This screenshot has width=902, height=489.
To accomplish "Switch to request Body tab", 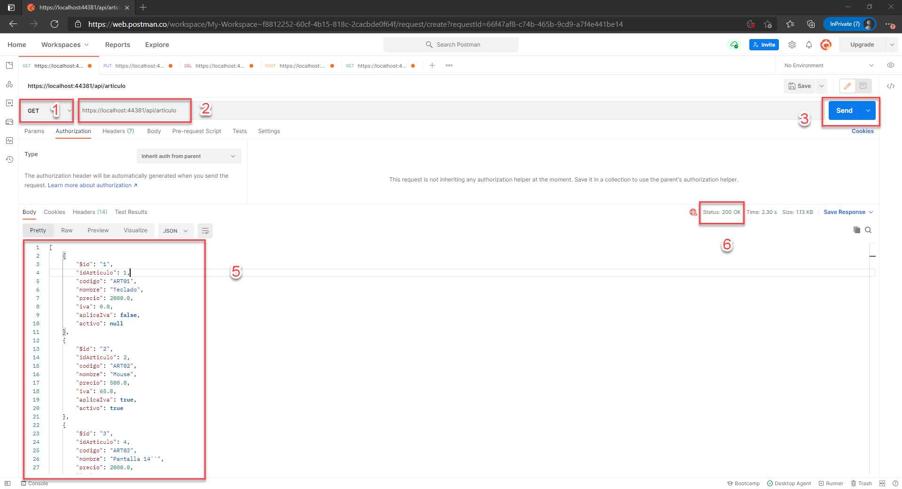I will 154,131.
